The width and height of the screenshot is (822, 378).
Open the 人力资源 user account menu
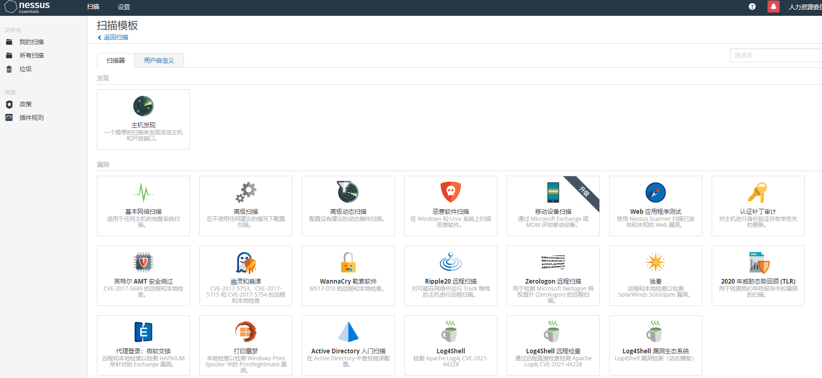805,7
